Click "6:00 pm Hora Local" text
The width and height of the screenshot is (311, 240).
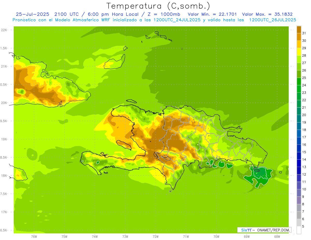(113, 14)
